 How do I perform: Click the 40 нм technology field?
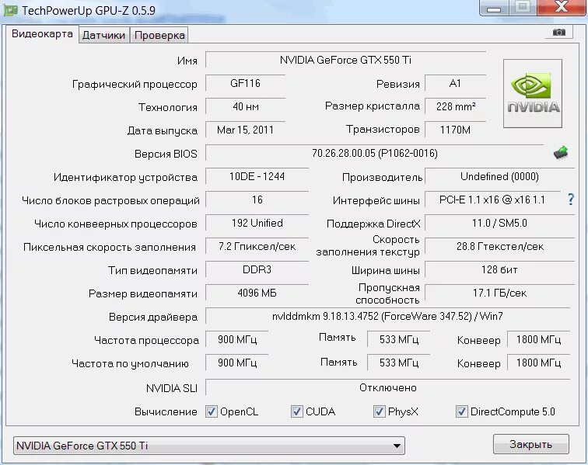(245, 106)
